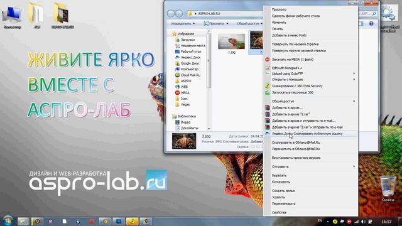Click the volume speaker icon in tray
The height and width of the screenshot is (226, 402).
pos(363,222)
